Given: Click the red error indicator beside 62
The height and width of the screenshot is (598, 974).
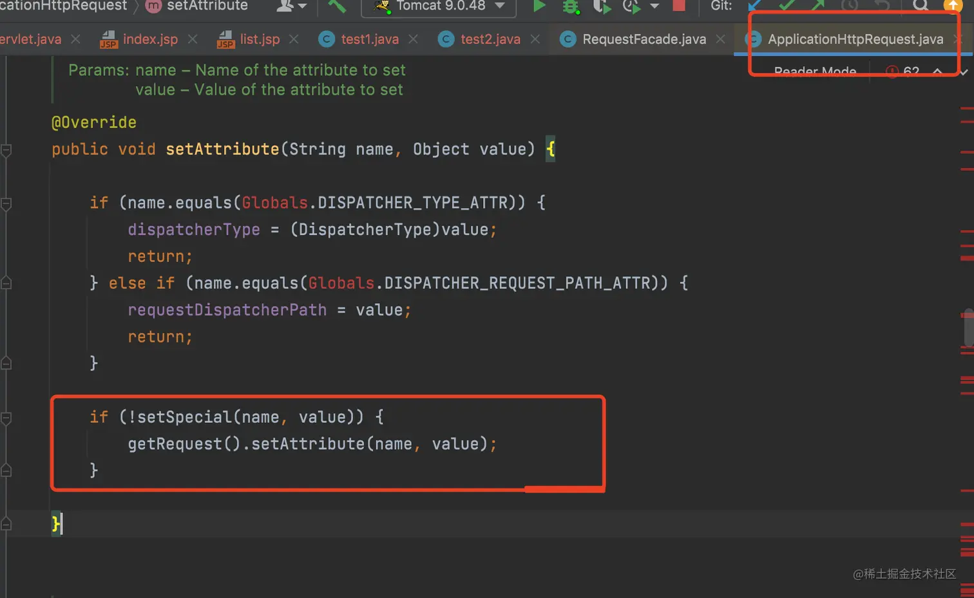Looking at the screenshot, I should click(x=892, y=71).
